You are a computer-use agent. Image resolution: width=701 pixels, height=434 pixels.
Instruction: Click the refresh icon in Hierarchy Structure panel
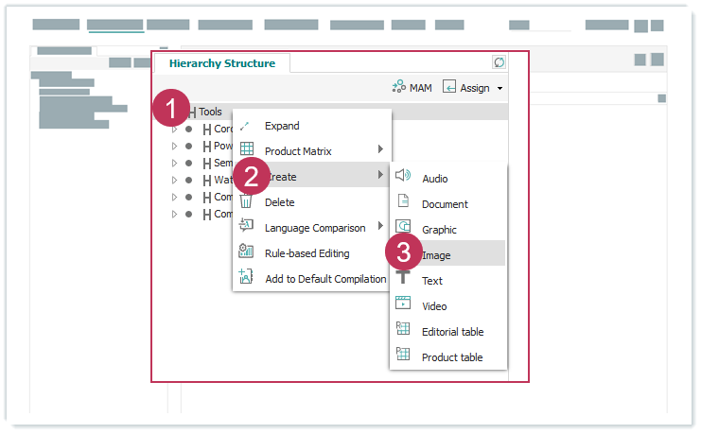tap(499, 62)
